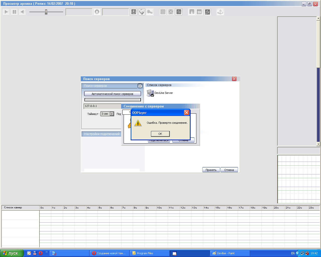Click the four-pane grid layout icon
This screenshot has width=321, height=257.
(163, 12)
